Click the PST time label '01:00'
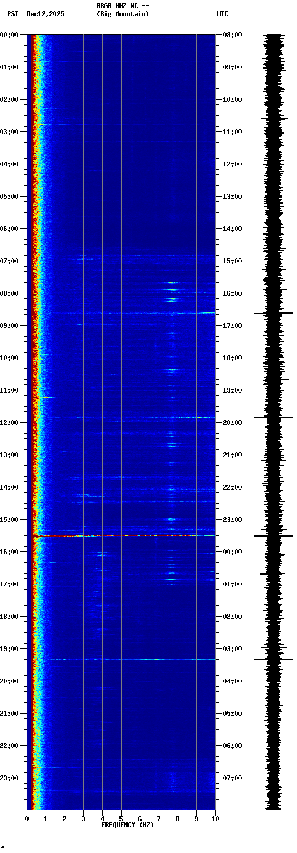Viewport: 297px width, 853px height. tap(9, 67)
